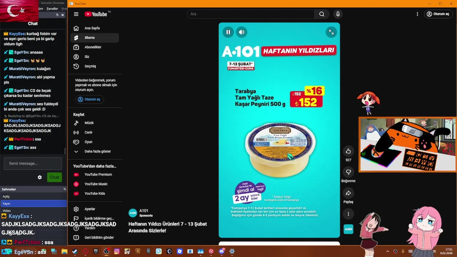Pop out the Sahneler panel

pyautogui.click(x=65, y=189)
